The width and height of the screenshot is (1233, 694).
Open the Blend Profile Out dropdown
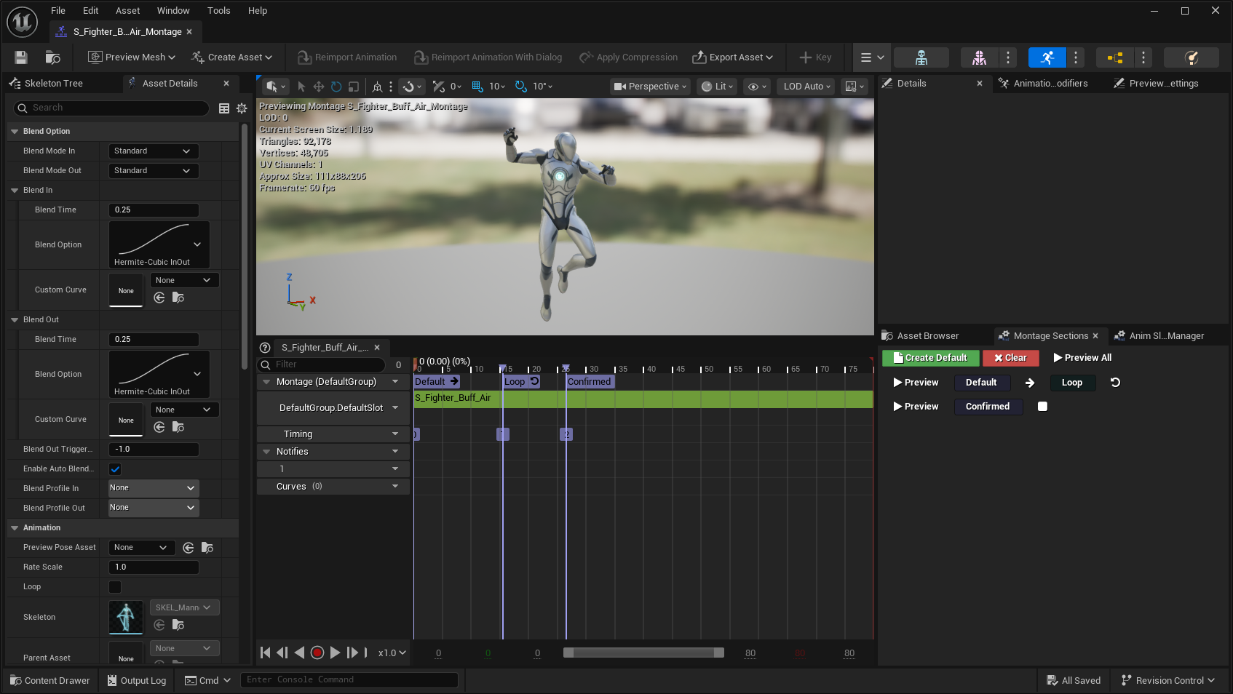pos(154,508)
